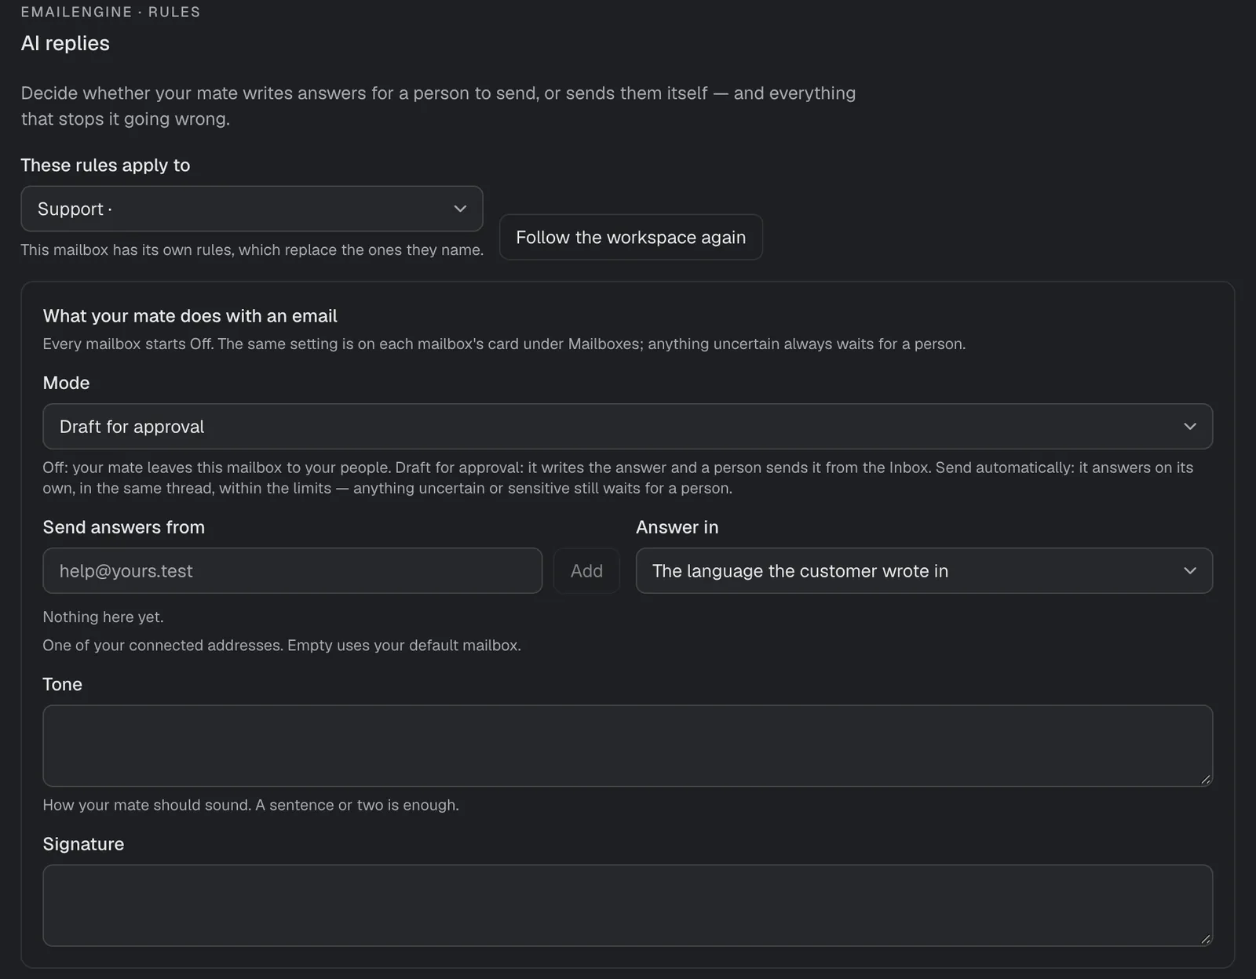
Task: Click the 'Answer in' label
Action: [677, 527]
